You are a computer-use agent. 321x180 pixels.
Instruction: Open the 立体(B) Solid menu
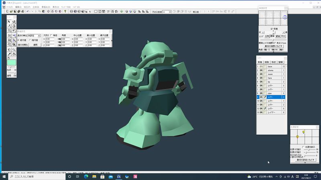click(36, 7)
